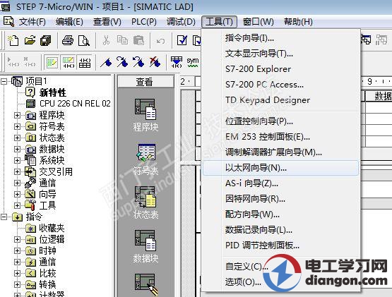
Task: Choose EM 253 控制面板(E)... menu entry
Action: [280, 137]
